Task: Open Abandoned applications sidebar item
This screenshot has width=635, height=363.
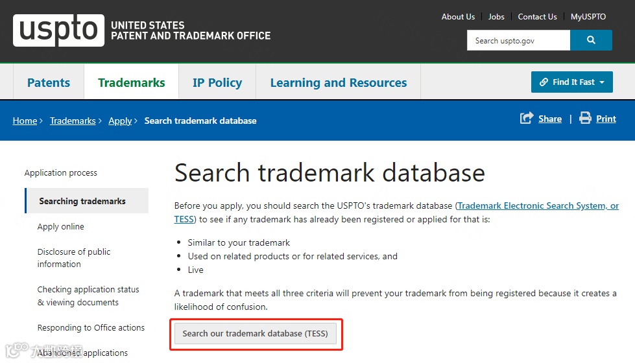Action: 82,353
